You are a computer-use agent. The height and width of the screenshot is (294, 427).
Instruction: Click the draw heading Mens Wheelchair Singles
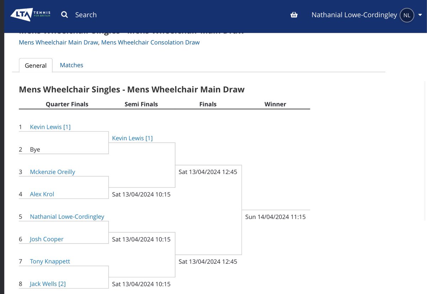132,89
